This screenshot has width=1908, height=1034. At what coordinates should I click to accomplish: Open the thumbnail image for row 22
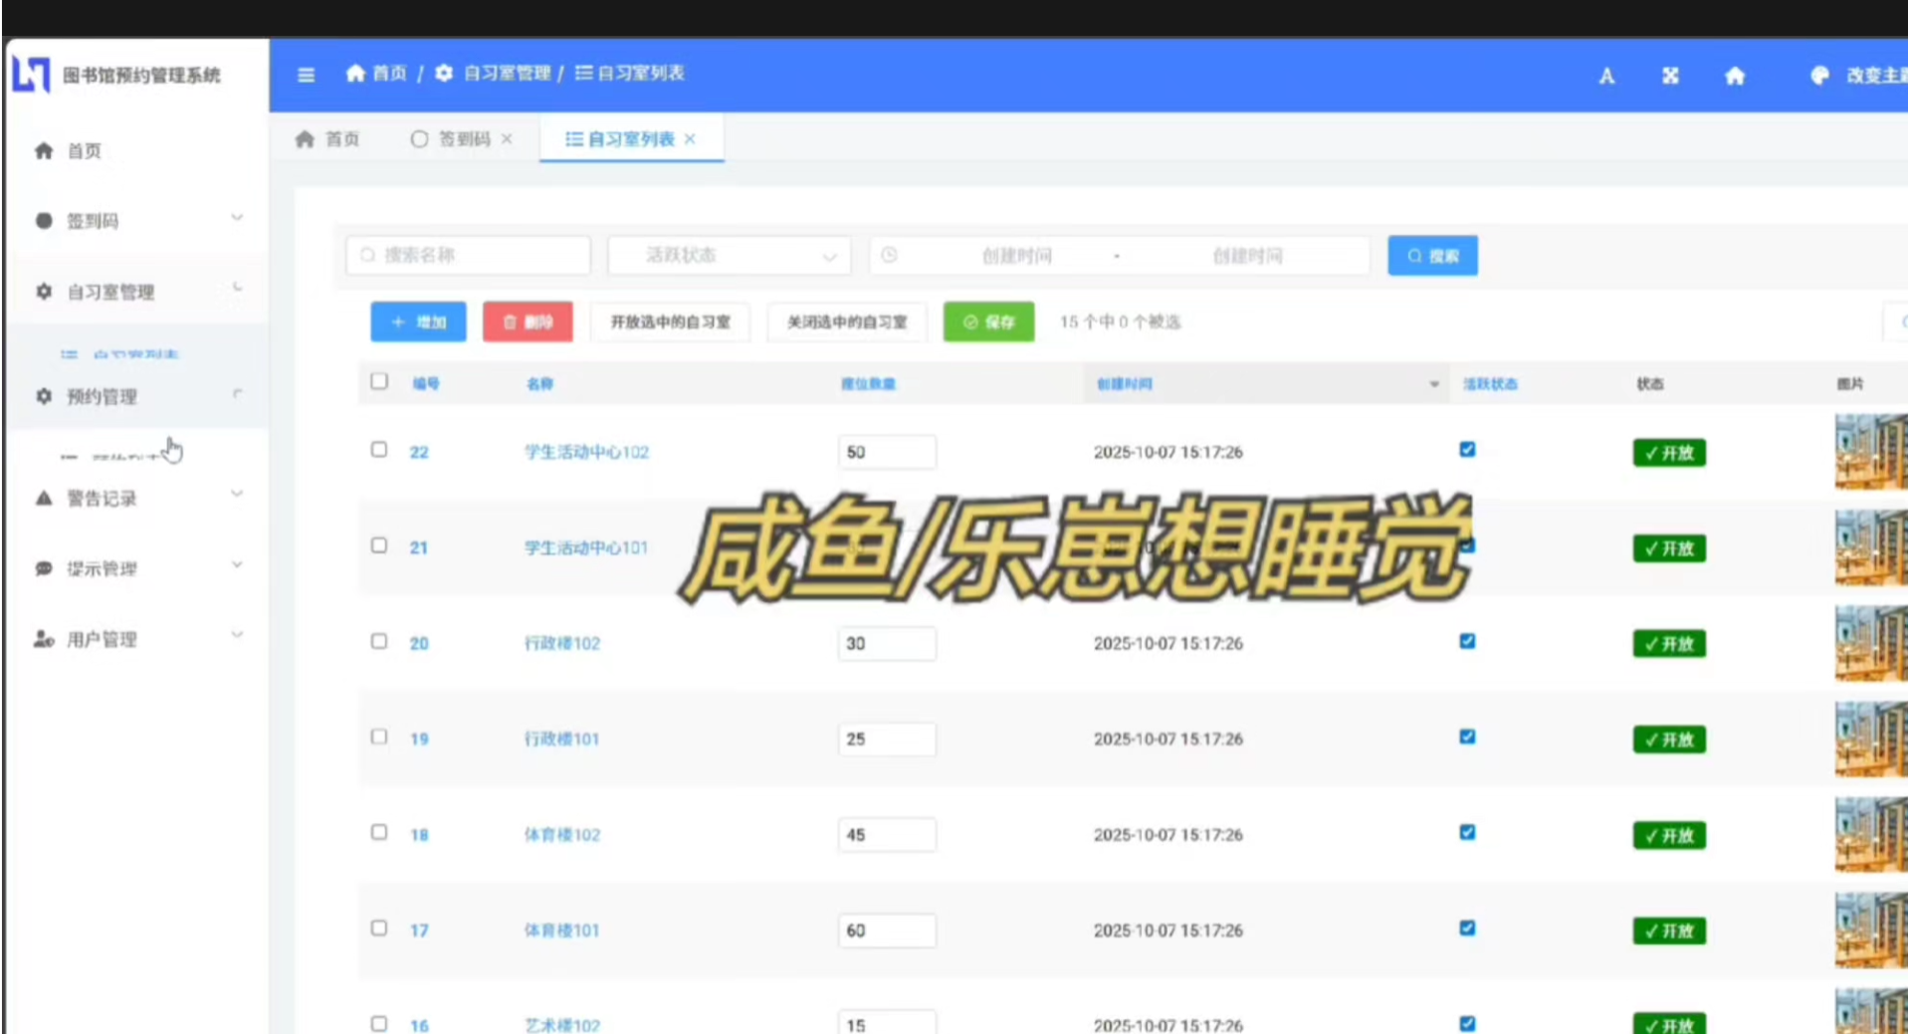[1870, 452]
